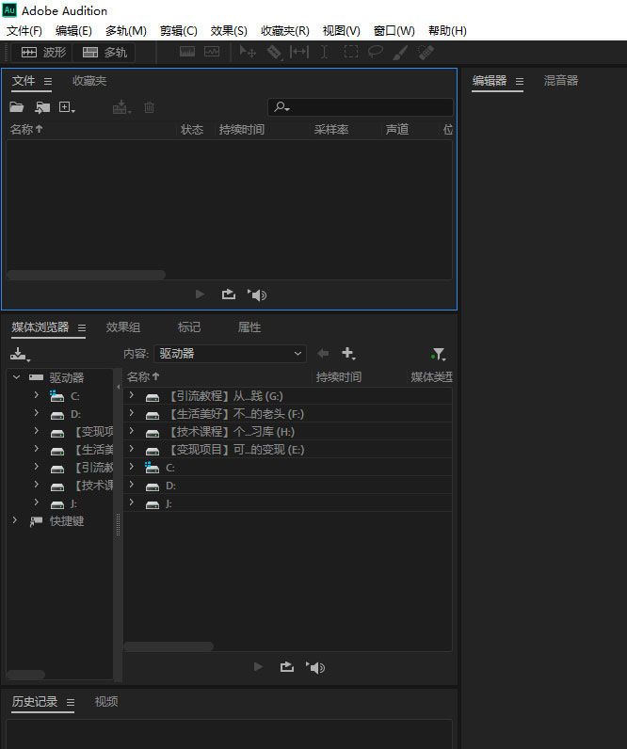This screenshot has width=627, height=749.
Task: Switch to Waveform (波形) editor view
Action: click(x=44, y=53)
